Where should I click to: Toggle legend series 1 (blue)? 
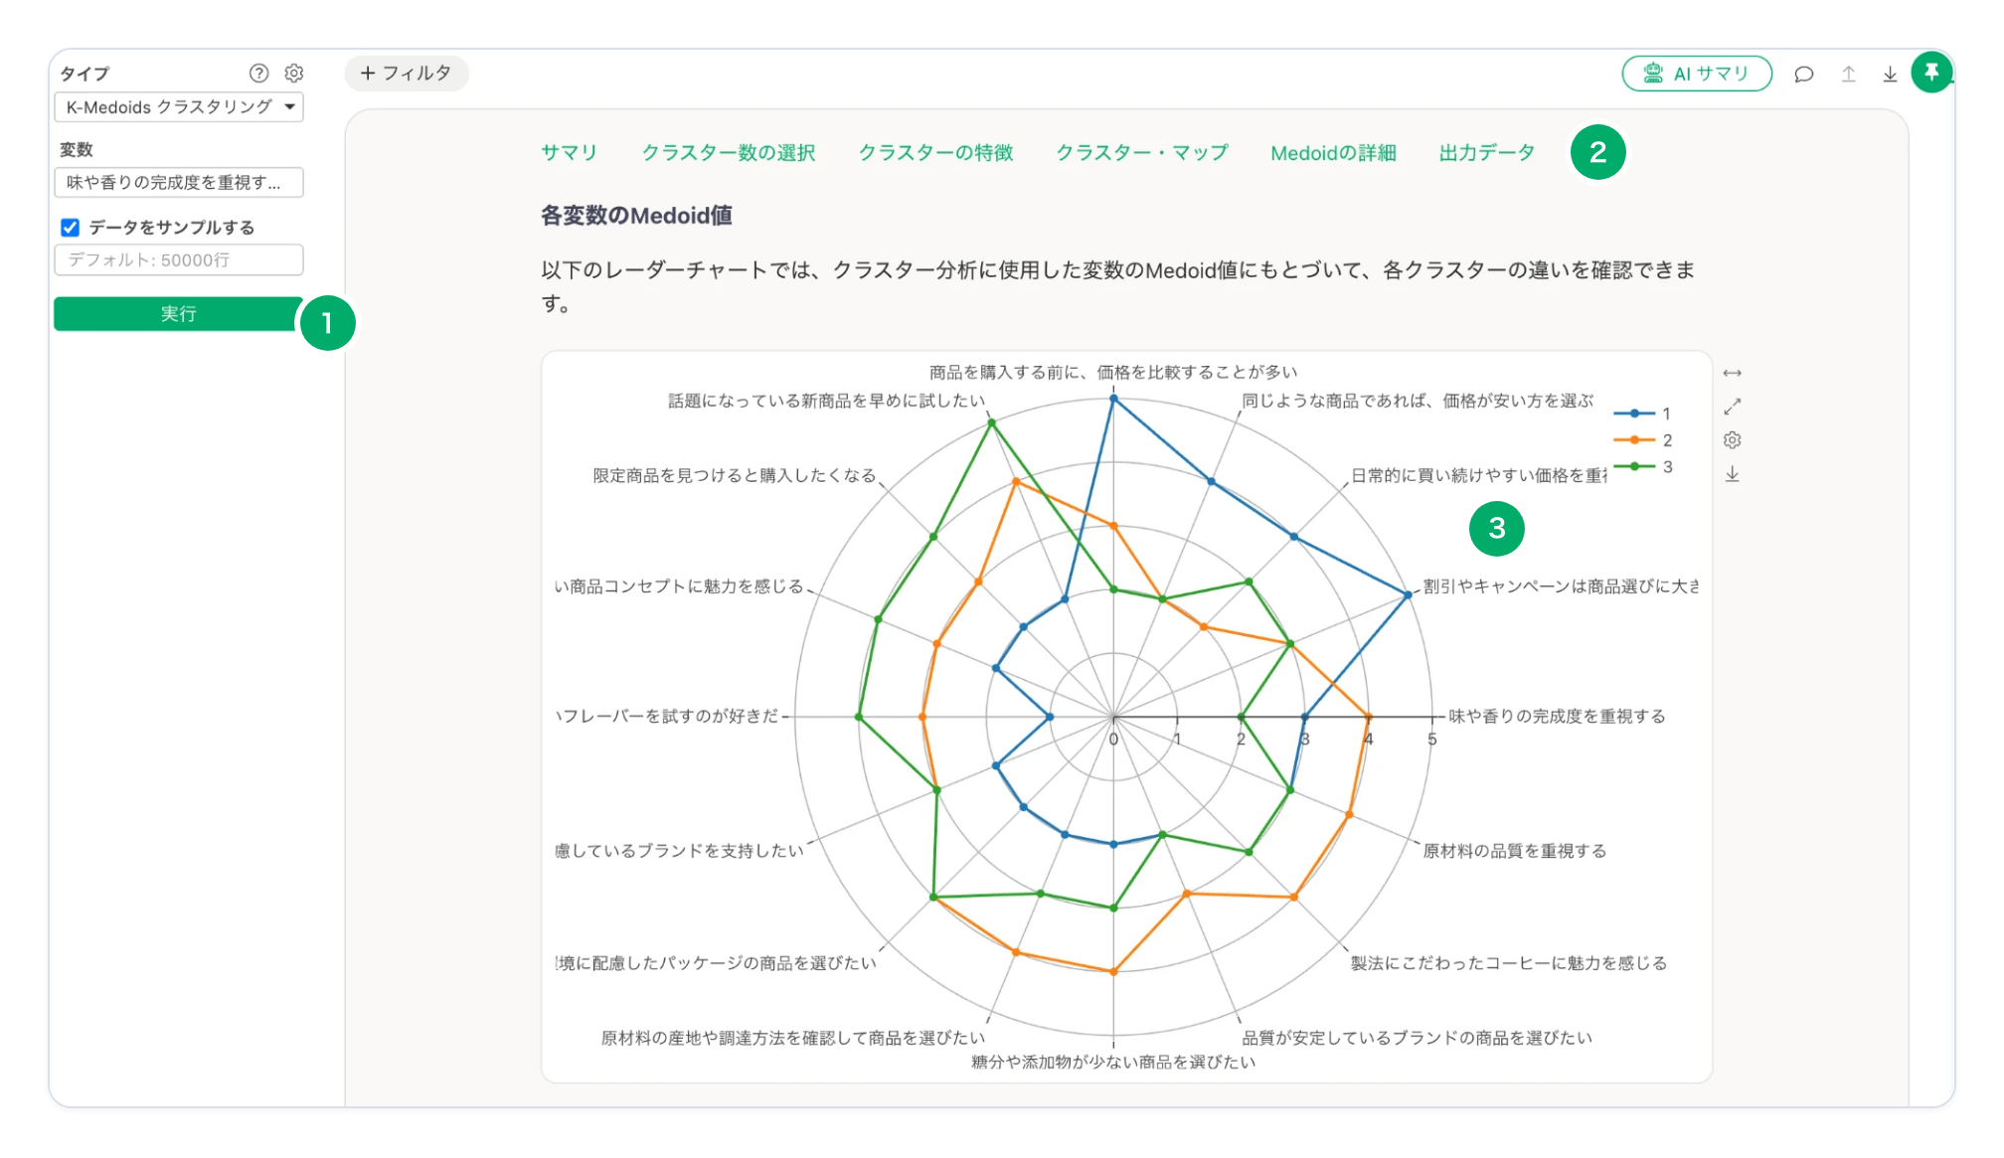pos(1643,414)
